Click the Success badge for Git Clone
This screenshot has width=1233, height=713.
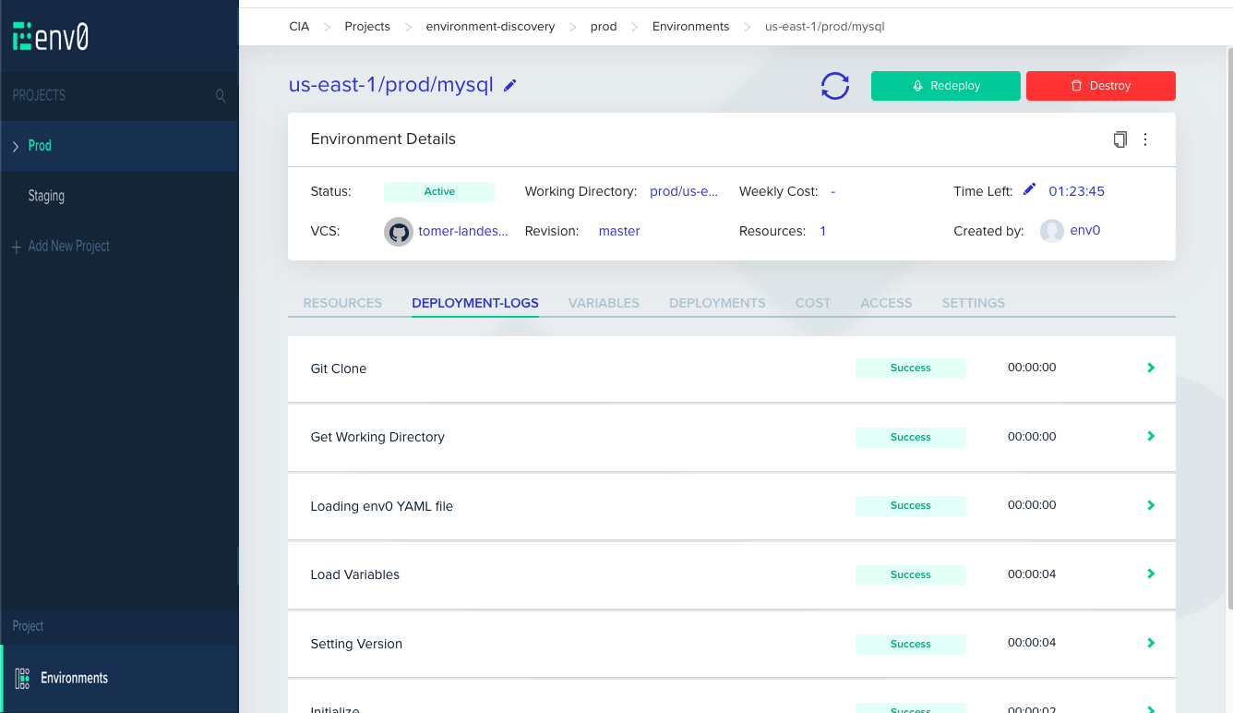911,368
